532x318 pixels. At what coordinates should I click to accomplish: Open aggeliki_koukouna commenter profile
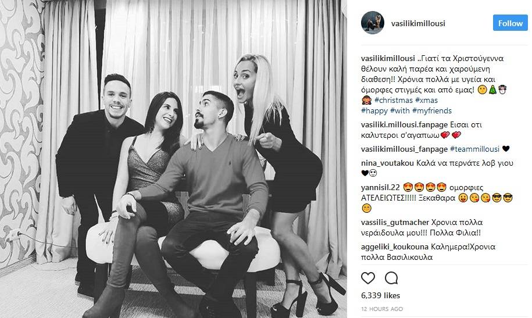pyautogui.click(x=395, y=246)
